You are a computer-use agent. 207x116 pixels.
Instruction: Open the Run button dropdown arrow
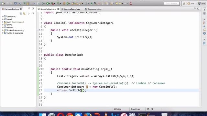(x=49, y=4)
